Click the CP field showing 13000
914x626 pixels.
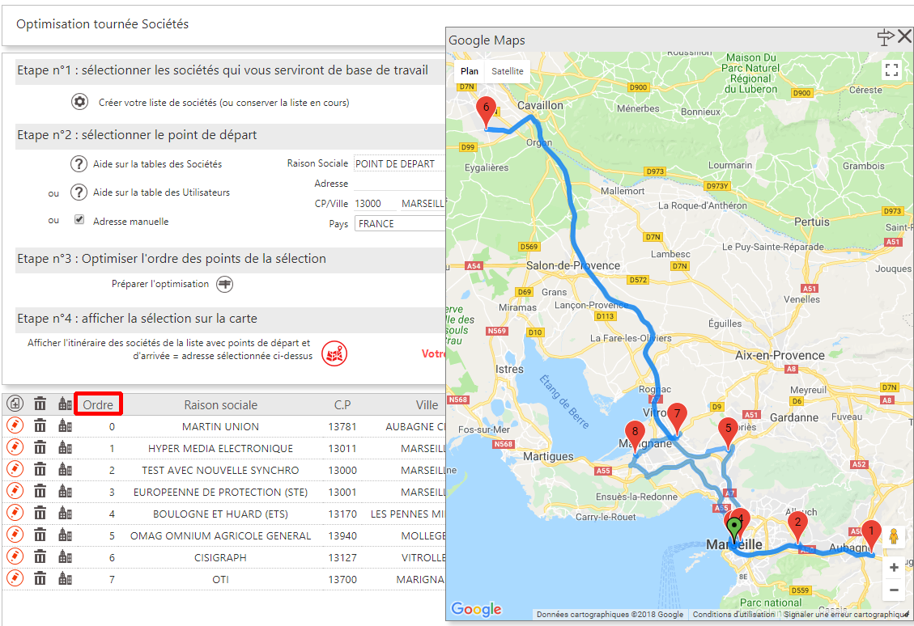tap(375, 203)
